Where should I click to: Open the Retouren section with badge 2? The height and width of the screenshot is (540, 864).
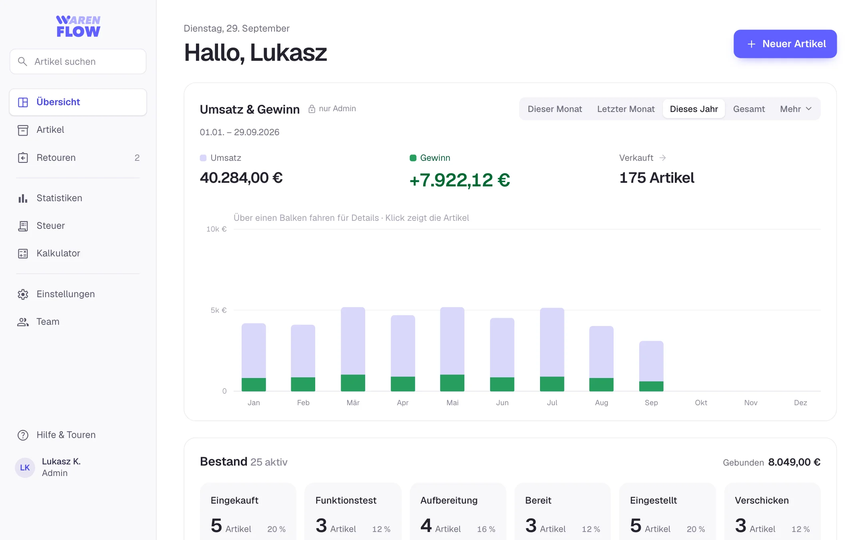pos(78,158)
